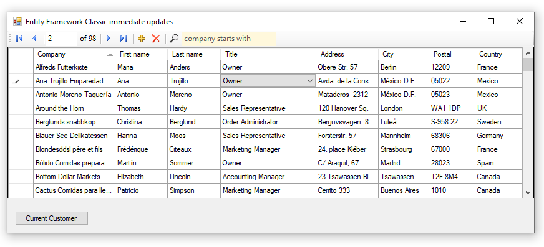Click the grid's scroll up arrow

click(528, 54)
